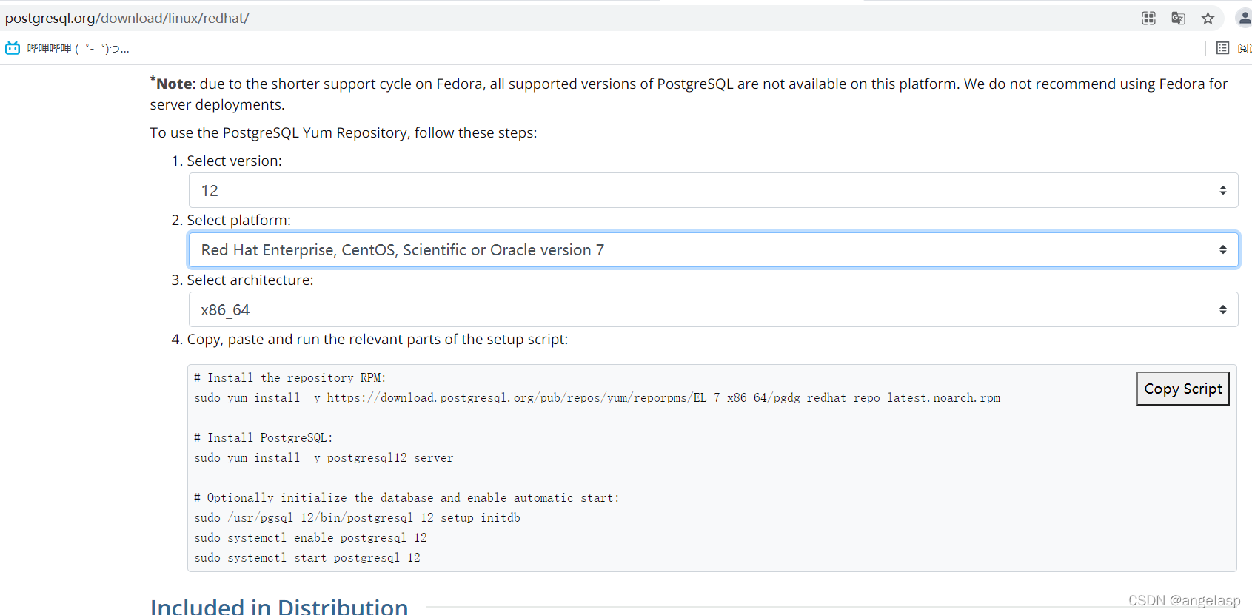Image resolution: width=1252 pixels, height=615 pixels.
Task: Click the Included in Distribution heading
Action: tap(279, 606)
